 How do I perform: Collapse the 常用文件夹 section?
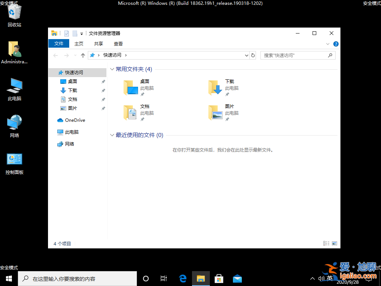coord(112,69)
